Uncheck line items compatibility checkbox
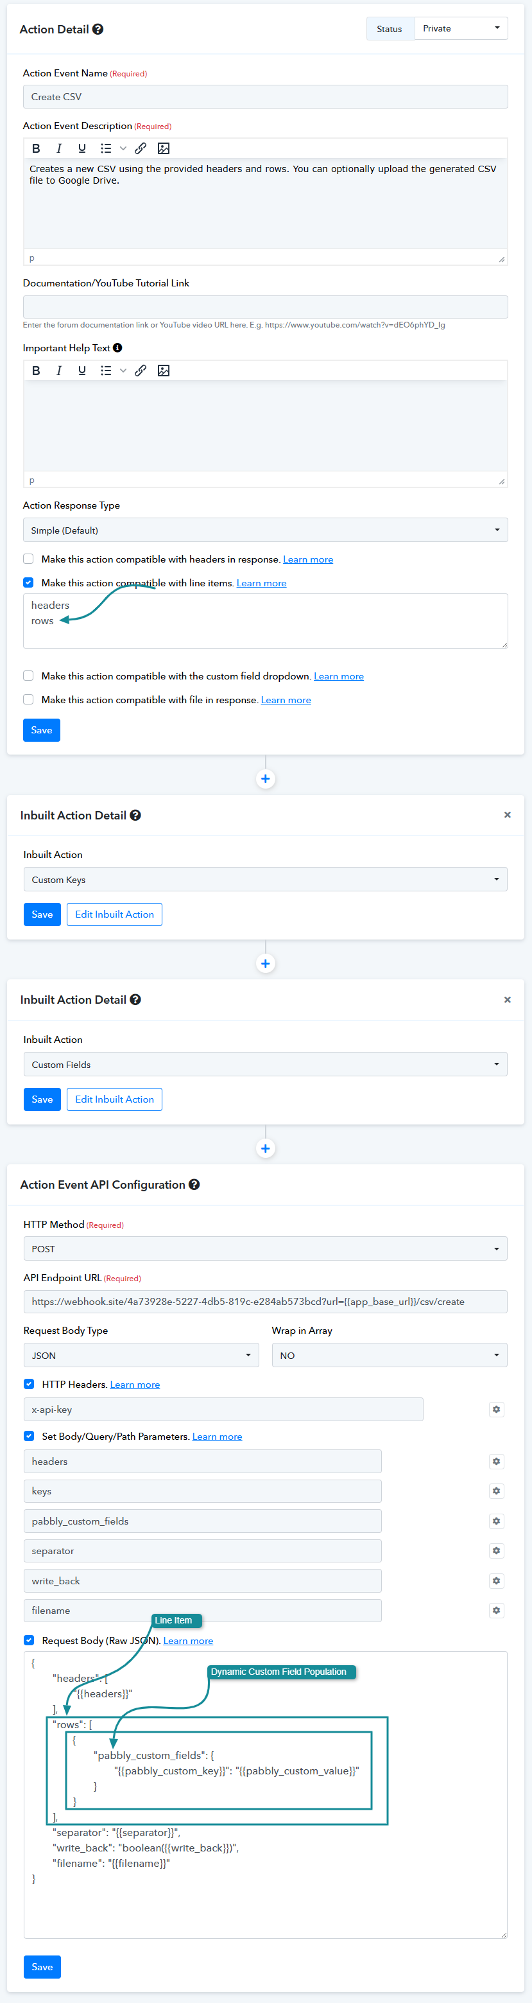The width and height of the screenshot is (532, 2003). pos(29,582)
